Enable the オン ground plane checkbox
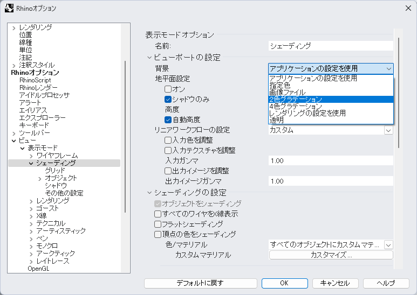Viewport: 417px width, 295px height. click(x=168, y=89)
